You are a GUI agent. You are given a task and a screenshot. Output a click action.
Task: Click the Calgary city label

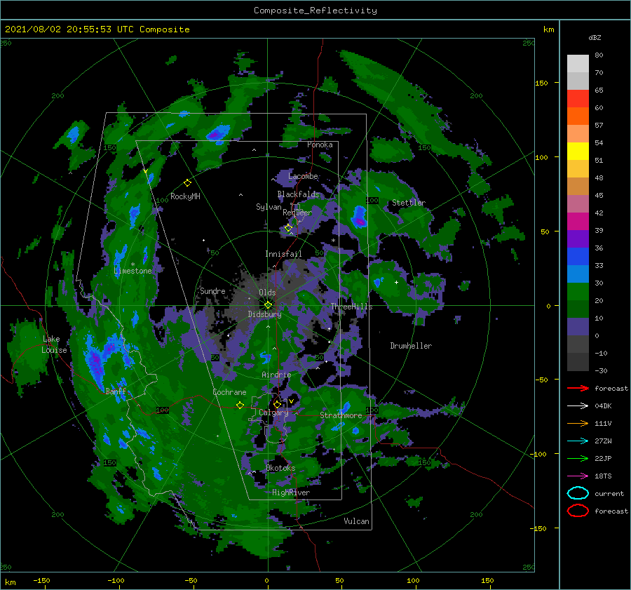(273, 413)
